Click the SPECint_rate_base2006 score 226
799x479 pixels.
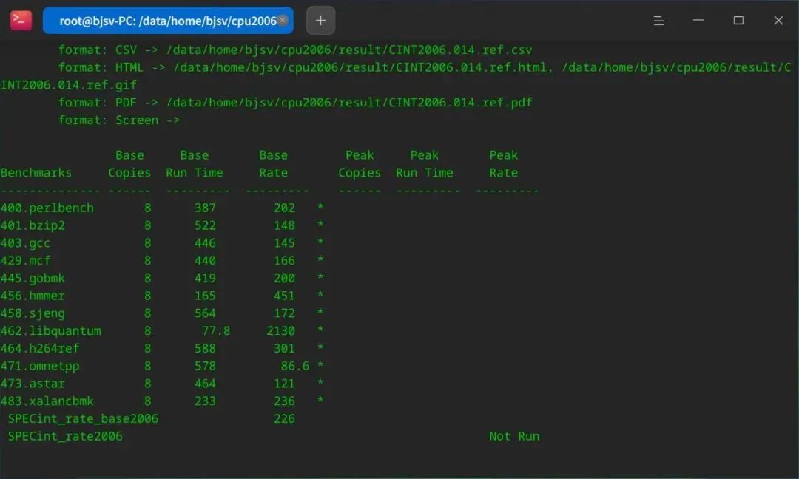click(x=284, y=418)
